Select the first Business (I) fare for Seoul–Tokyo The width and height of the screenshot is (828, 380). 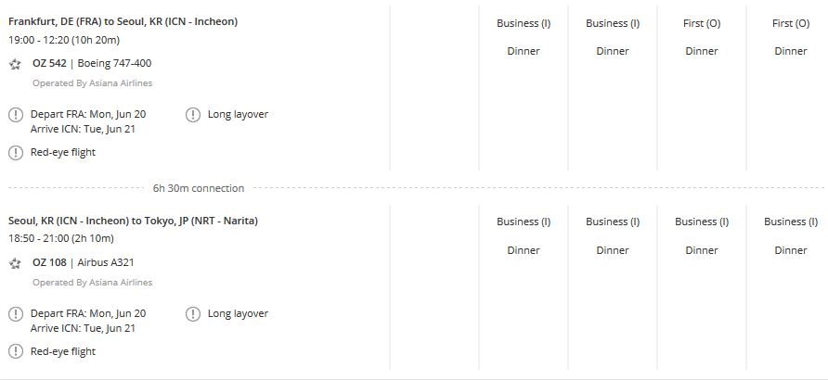point(524,222)
